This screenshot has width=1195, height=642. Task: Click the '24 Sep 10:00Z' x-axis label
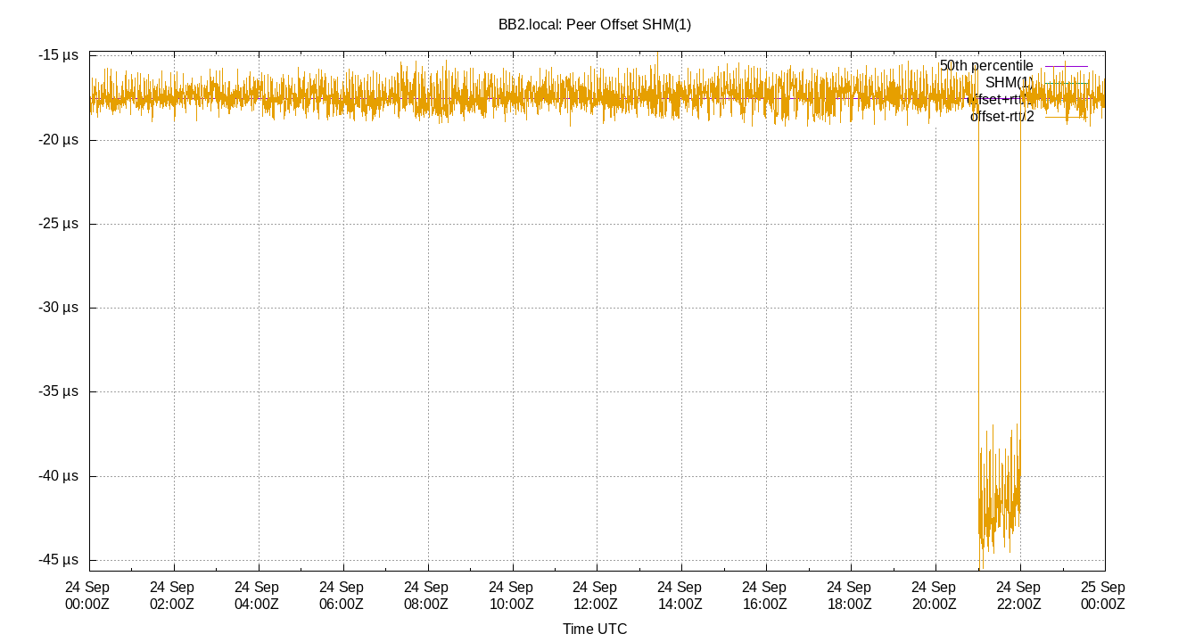click(x=511, y=596)
